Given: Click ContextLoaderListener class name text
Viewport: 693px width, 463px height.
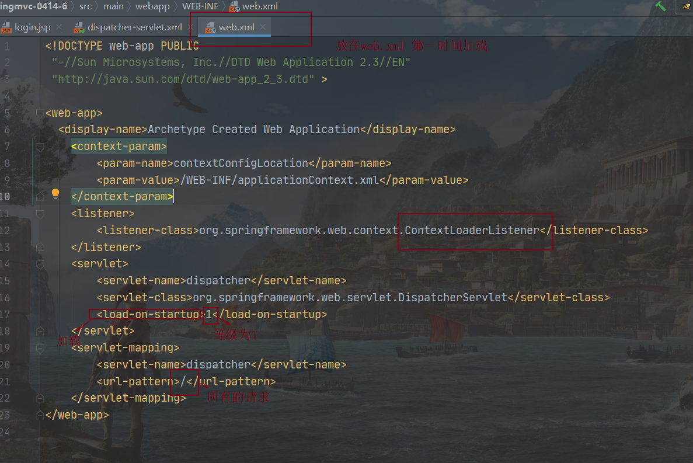Looking at the screenshot, I should coord(472,230).
